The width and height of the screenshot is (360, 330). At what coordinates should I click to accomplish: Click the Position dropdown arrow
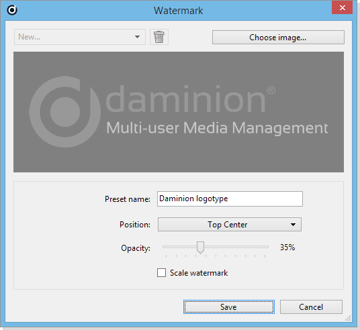pyautogui.click(x=293, y=225)
